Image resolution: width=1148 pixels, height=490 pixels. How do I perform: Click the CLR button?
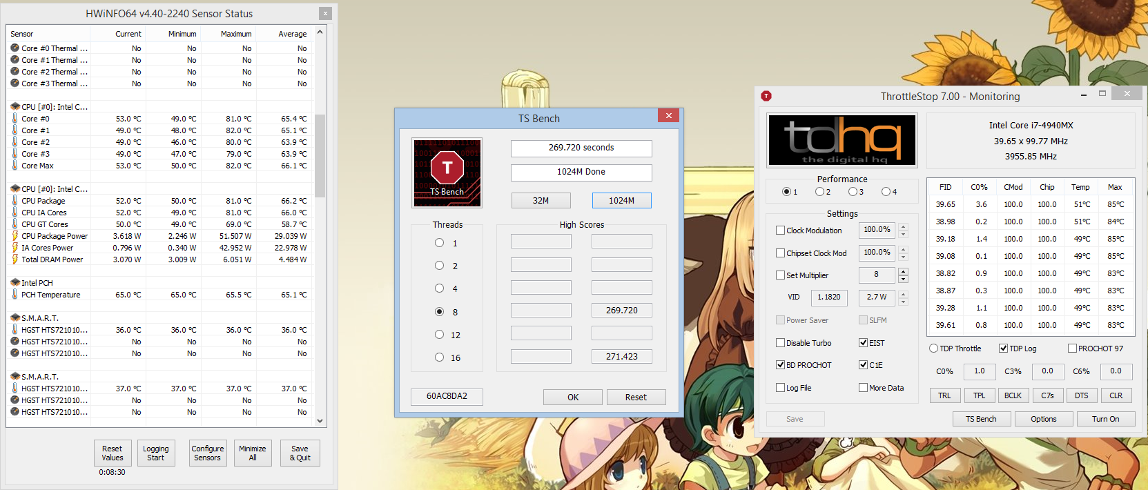click(x=1116, y=395)
